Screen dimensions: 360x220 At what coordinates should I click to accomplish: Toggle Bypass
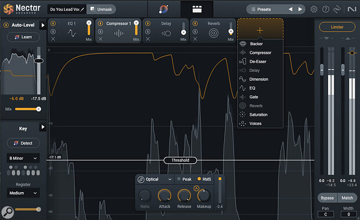pos(327,198)
